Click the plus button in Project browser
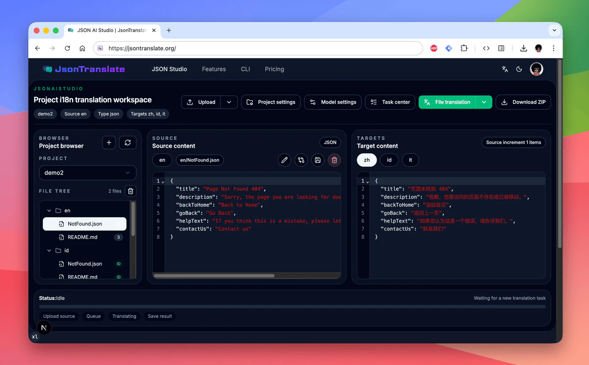The height and width of the screenshot is (365, 589). [109, 142]
